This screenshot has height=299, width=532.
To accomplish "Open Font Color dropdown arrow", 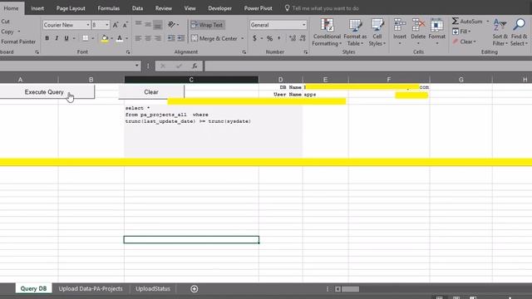I will [x=127, y=38].
